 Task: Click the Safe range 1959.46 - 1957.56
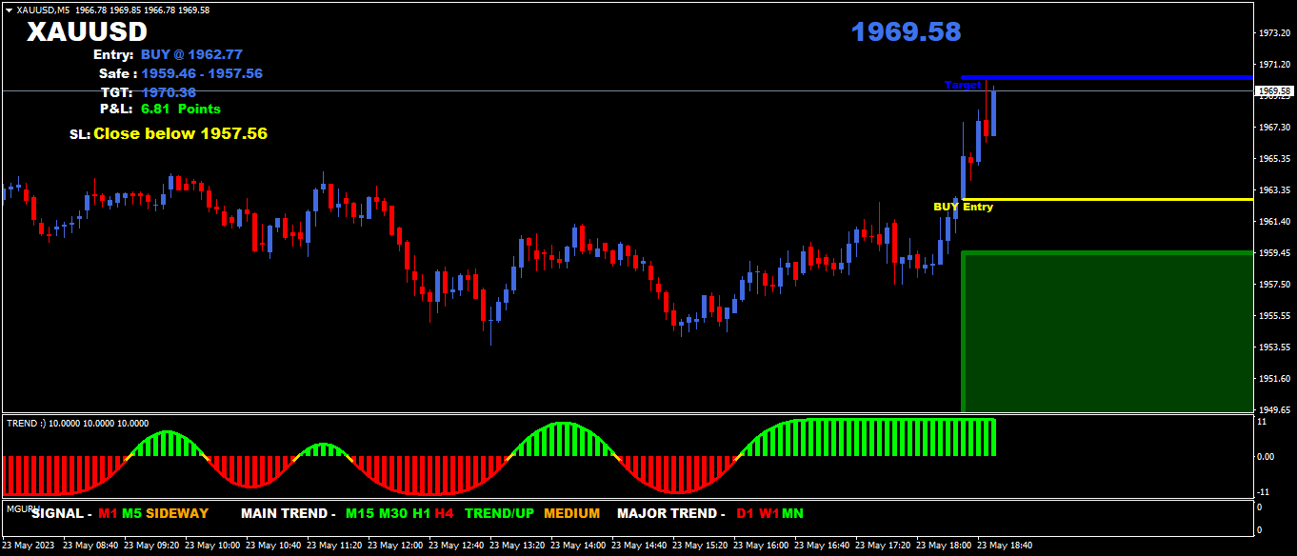tap(202, 73)
